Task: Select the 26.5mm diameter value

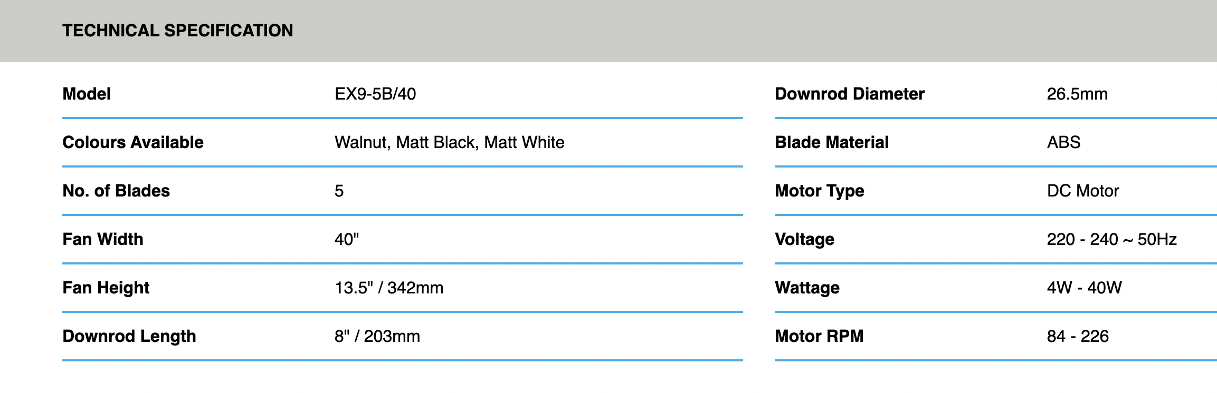Action: pos(1077,94)
